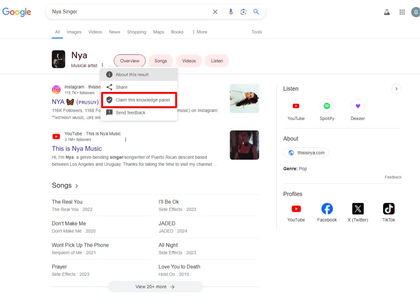
Task: Listen on Spotify icon
Action: coord(327,106)
